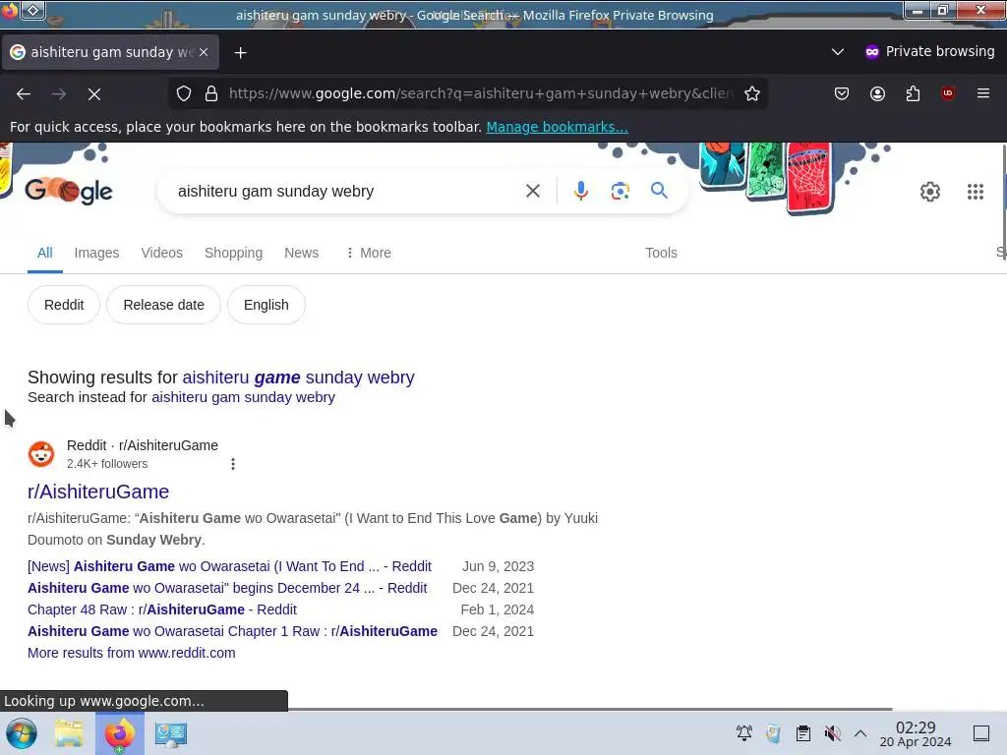Open Reddit result options three dots
The image size is (1007, 755).
click(233, 464)
